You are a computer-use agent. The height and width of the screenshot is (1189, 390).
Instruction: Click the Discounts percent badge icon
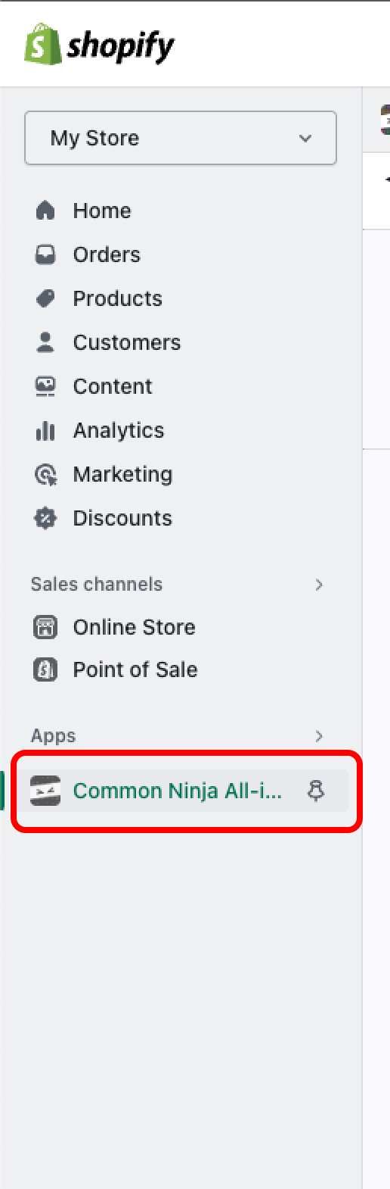(45, 518)
